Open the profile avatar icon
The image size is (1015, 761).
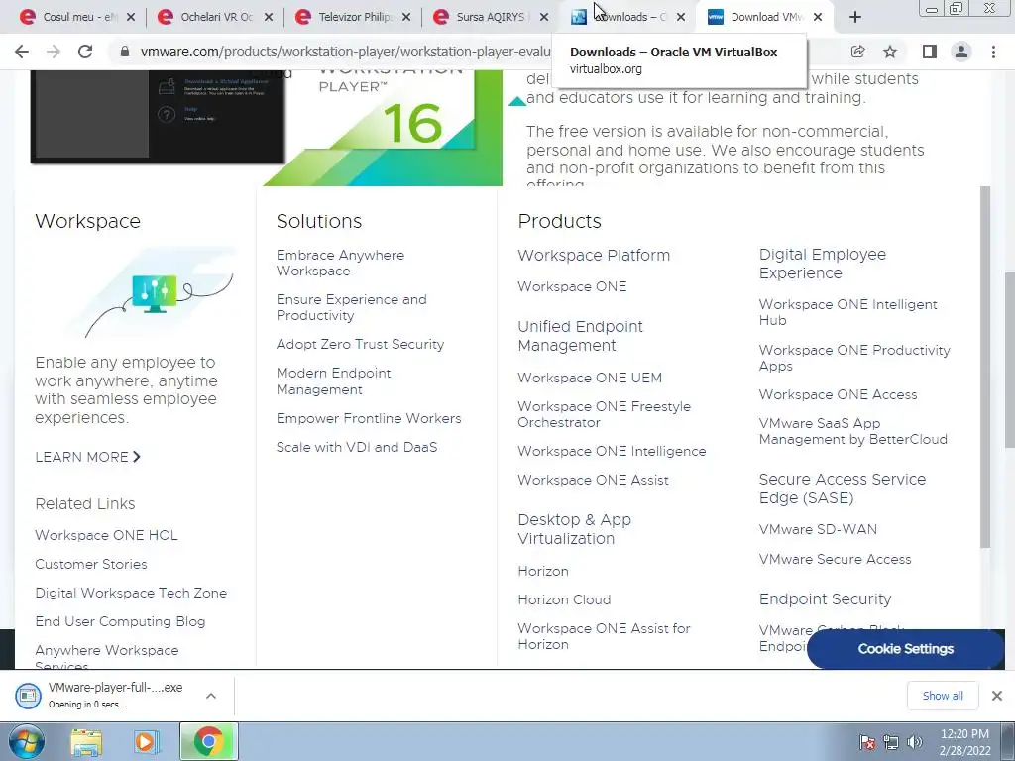(x=961, y=52)
